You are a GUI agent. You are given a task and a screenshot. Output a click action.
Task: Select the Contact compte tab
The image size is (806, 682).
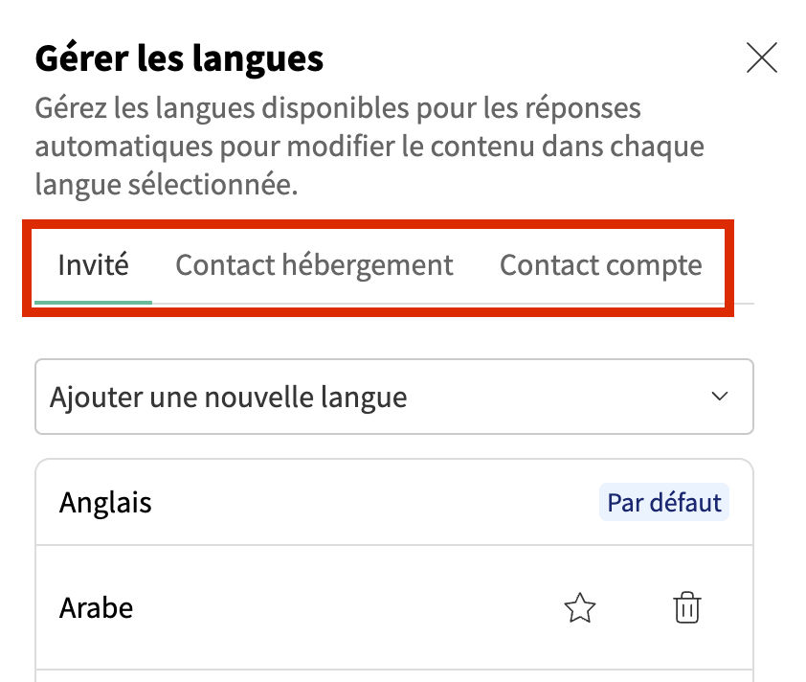click(600, 264)
